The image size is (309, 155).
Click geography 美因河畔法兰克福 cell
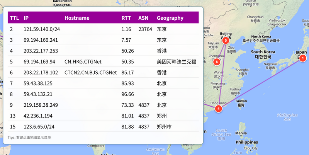177,62
